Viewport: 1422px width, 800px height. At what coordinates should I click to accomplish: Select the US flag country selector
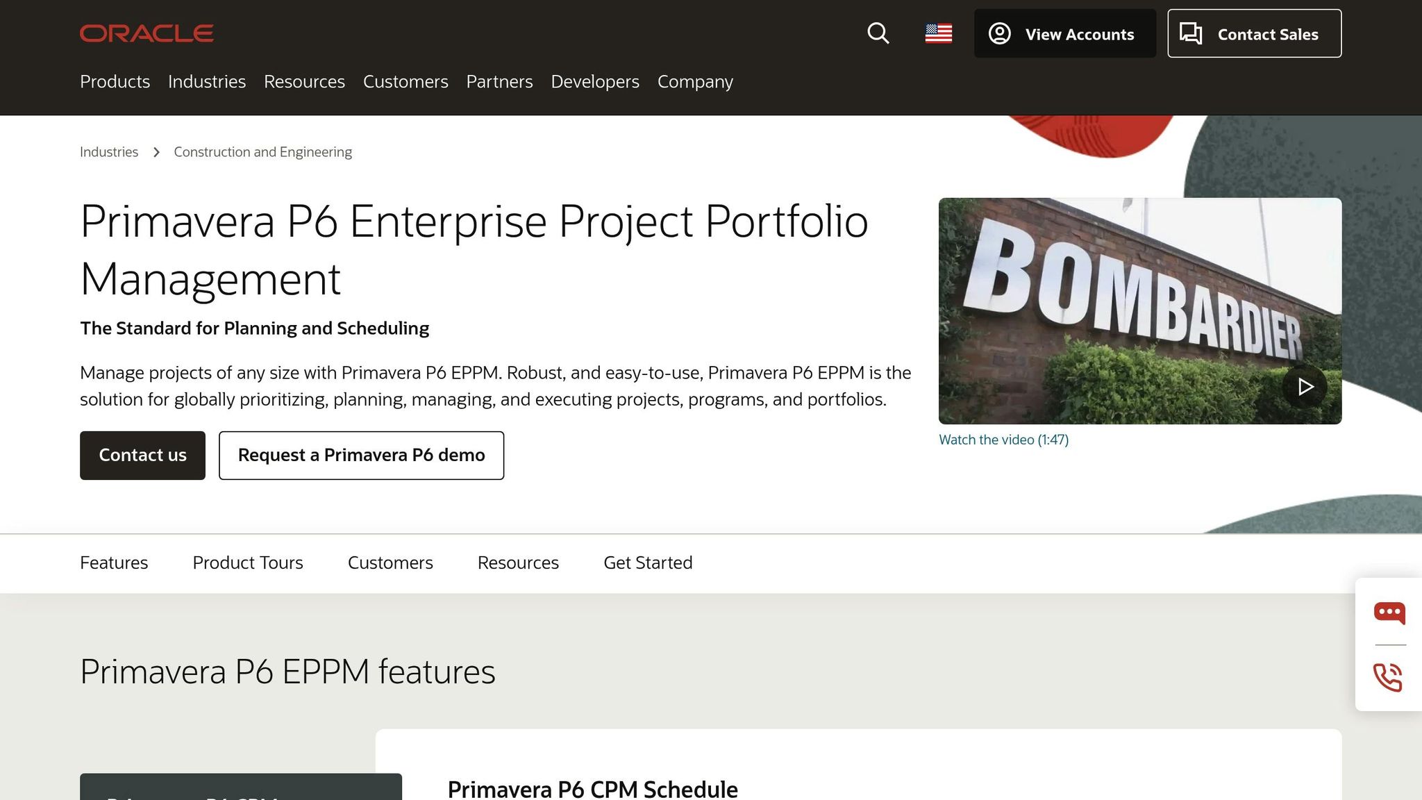pyautogui.click(x=939, y=33)
